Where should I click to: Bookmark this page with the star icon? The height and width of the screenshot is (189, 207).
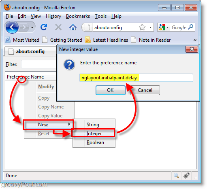(x=142, y=28)
